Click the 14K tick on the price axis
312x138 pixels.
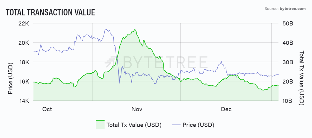pyautogui.click(x=24, y=101)
